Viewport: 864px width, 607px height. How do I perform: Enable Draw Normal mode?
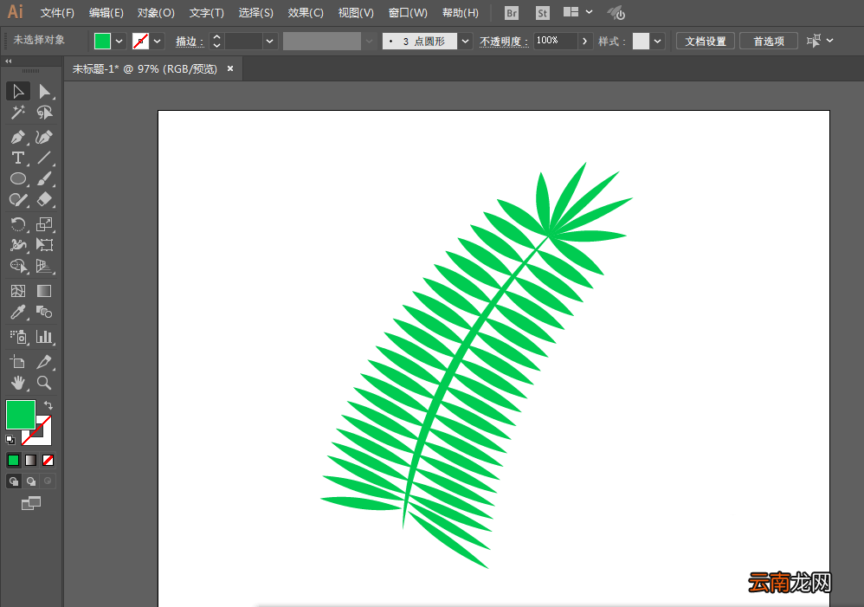[14, 481]
